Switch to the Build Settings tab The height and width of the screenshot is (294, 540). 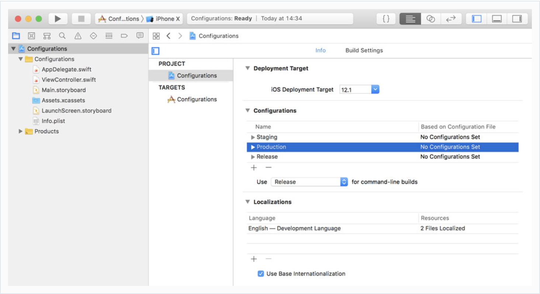click(x=364, y=50)
